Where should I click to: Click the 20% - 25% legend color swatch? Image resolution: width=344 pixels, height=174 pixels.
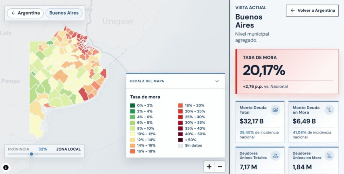pyautogui.click(x=180, y=111)
